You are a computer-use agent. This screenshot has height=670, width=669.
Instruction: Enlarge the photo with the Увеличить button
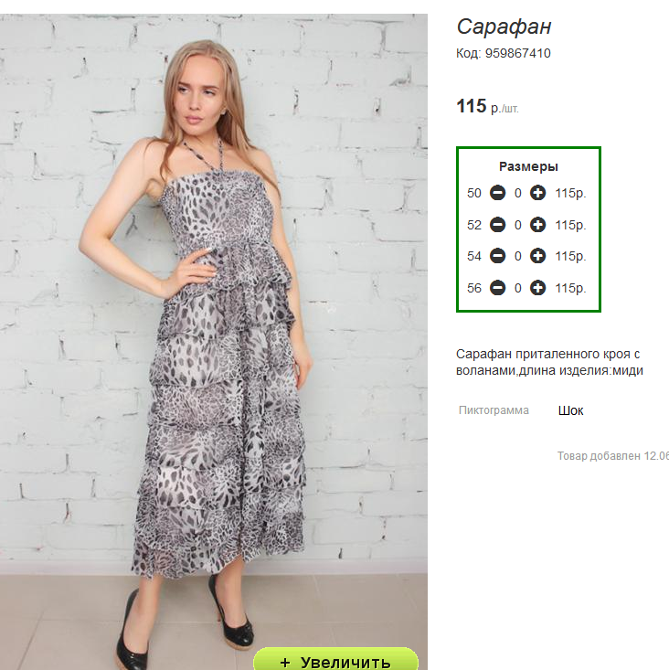(335, 661)
